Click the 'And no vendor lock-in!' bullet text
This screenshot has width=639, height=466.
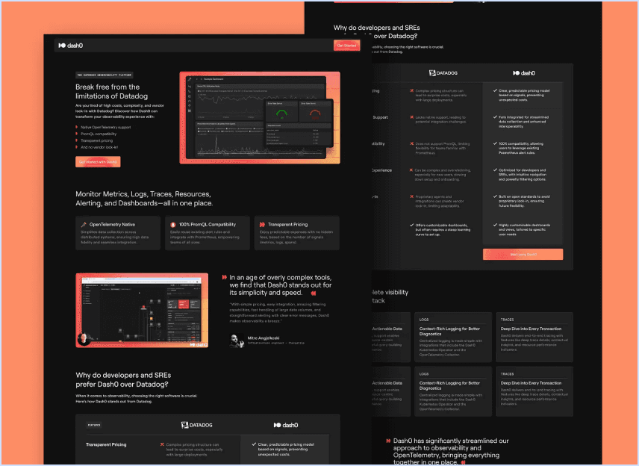coord(99,147)
